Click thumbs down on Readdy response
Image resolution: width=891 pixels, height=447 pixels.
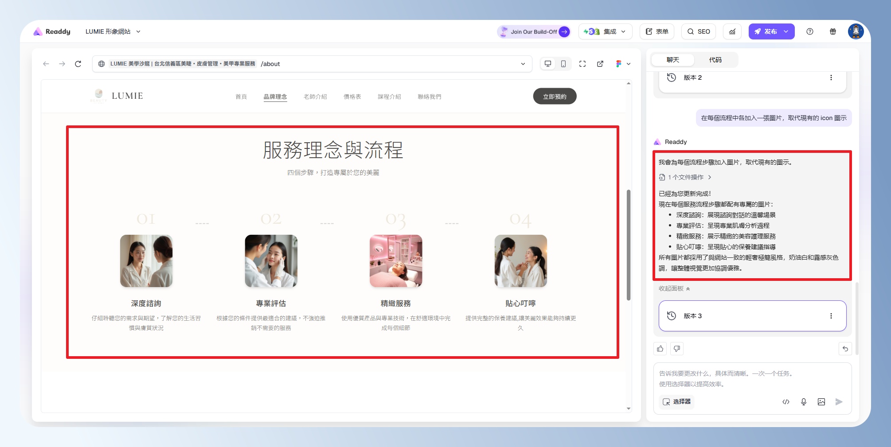(x=677, y=349)
